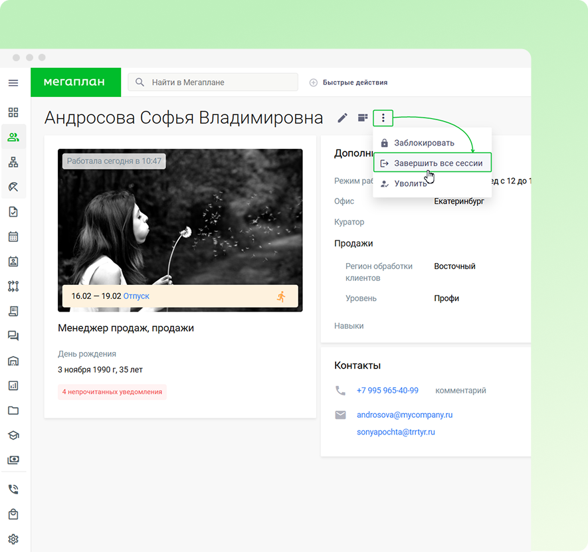Click the Контакты section heading
This screenshot has width=588, height=552.
coord(357,365)
